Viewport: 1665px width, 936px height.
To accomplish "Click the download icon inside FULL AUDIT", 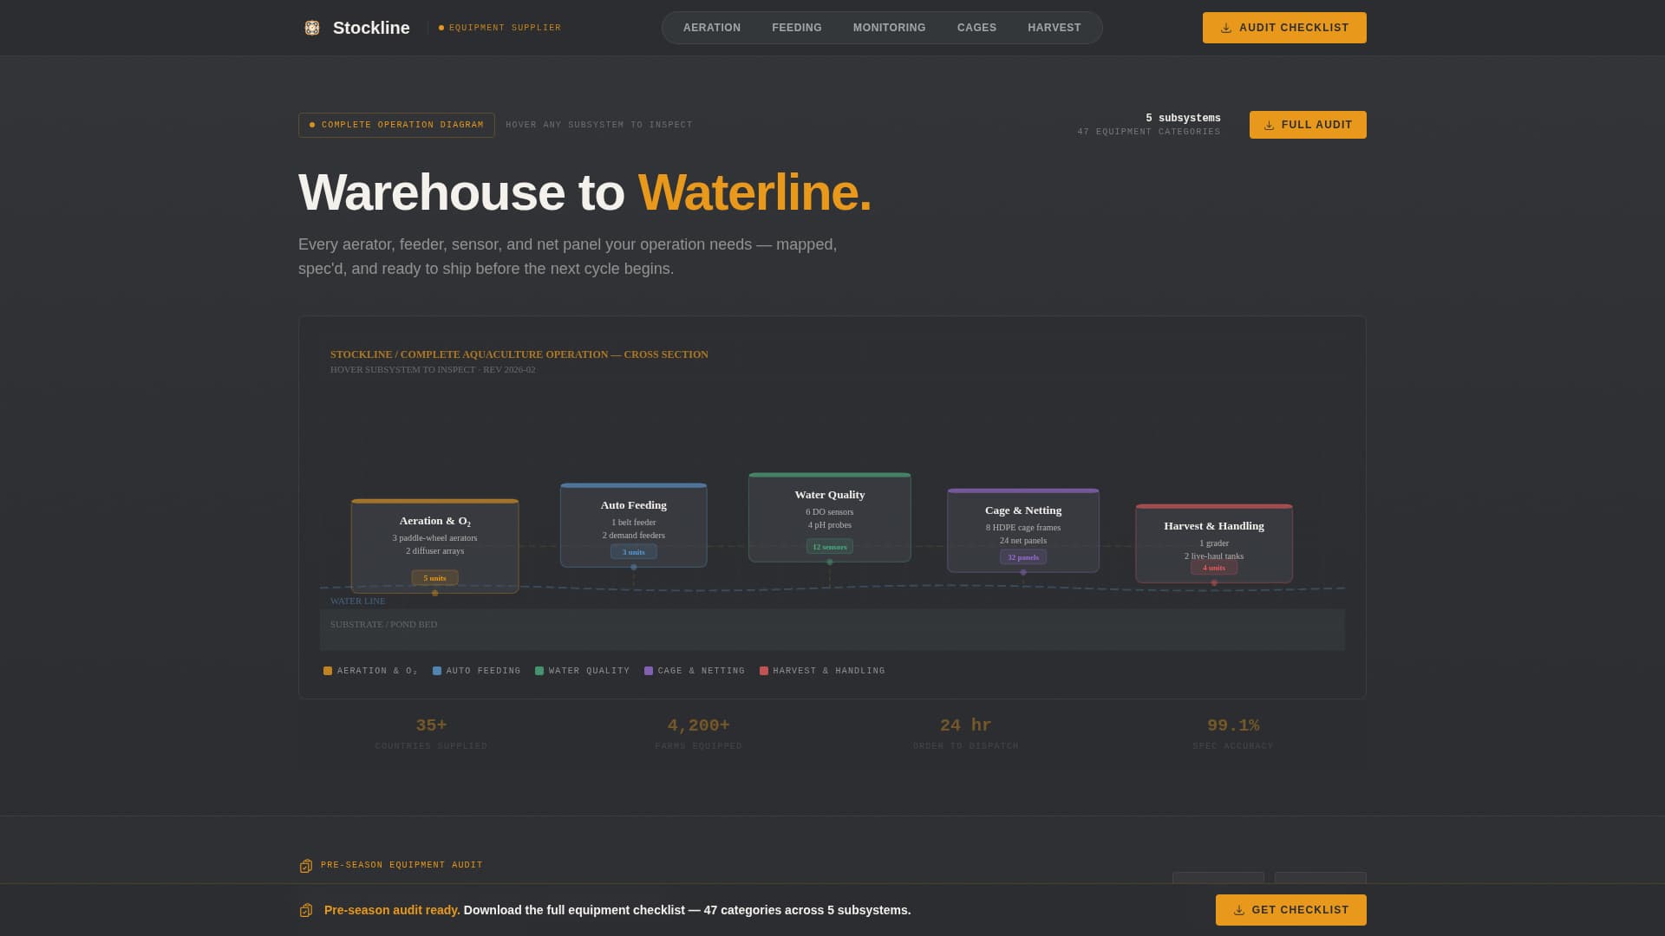I will click(x=1269, y=124).
